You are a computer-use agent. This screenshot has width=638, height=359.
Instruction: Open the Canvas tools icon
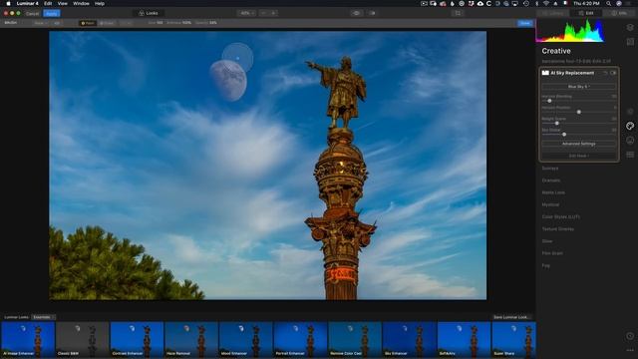[x=630, y=42]
